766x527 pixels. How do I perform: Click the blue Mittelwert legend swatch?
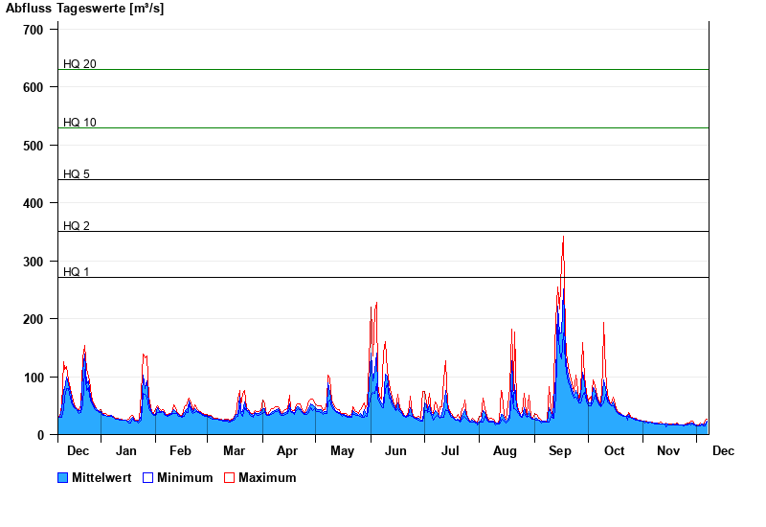[x=63, y=477]
